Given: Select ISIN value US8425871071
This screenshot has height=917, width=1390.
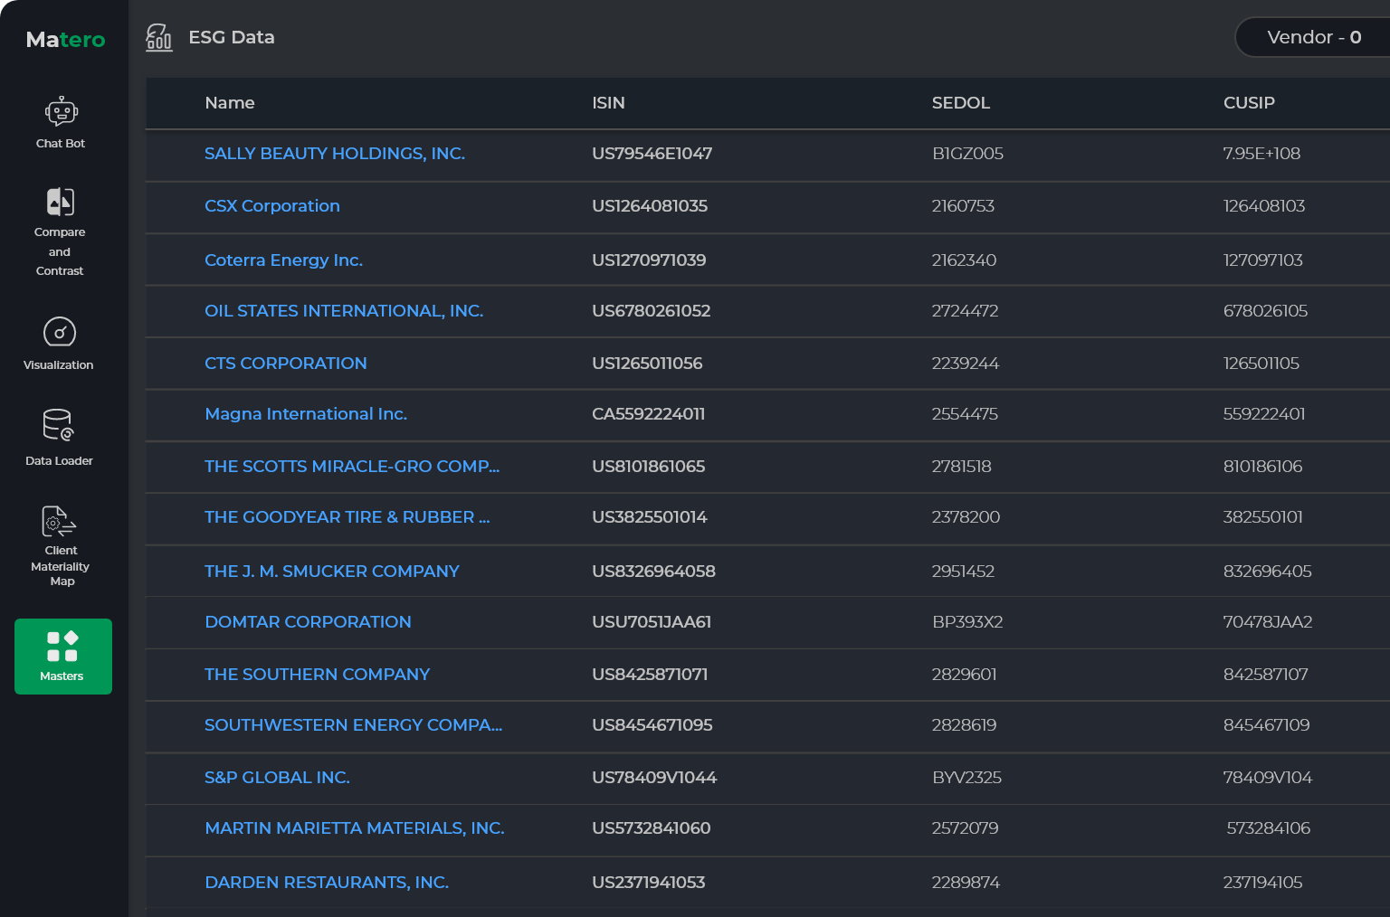Looking at the screenshot, I should pyautogui.click(x=650, y=675).
